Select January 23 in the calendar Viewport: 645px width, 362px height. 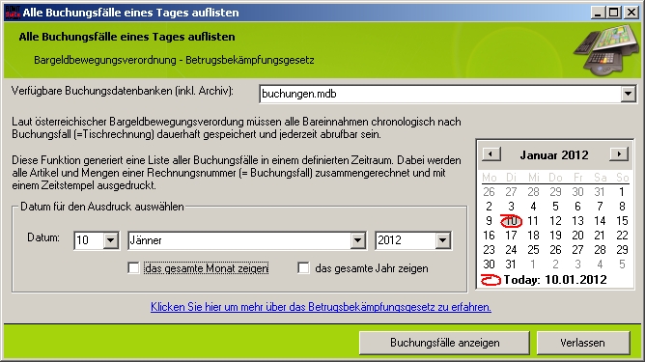coord(489,250)
